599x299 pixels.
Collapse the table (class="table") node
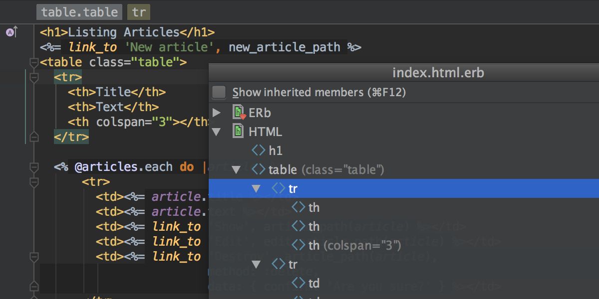click(236, 170)
